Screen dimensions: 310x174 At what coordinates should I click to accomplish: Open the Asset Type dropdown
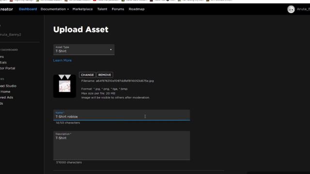84,49
